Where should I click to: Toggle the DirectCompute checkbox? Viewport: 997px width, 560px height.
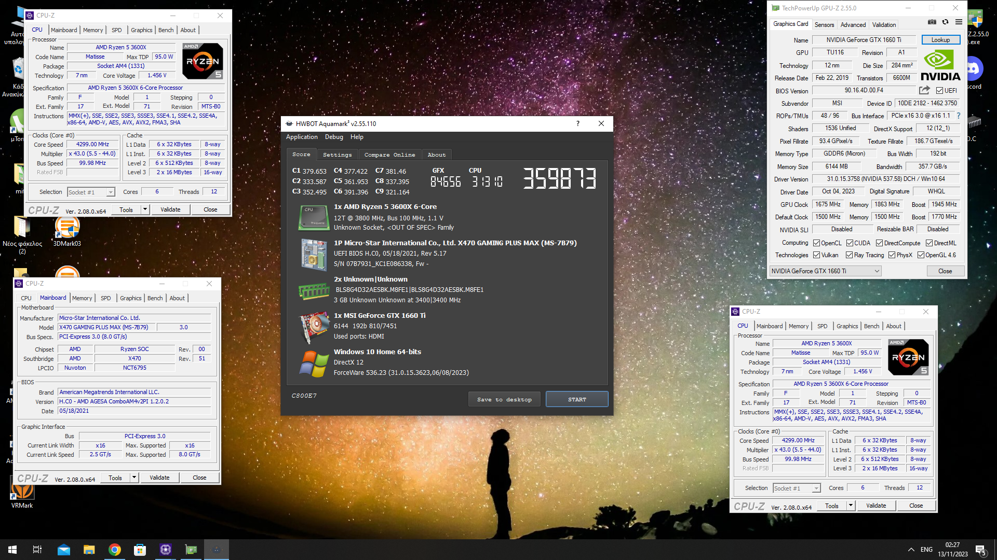click(879, 243)
